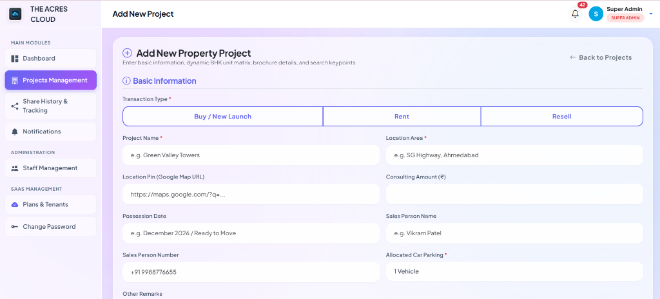This screenshot has height=299, width=660.
Task: Click Back to Projects link
Action: point(601,57)
